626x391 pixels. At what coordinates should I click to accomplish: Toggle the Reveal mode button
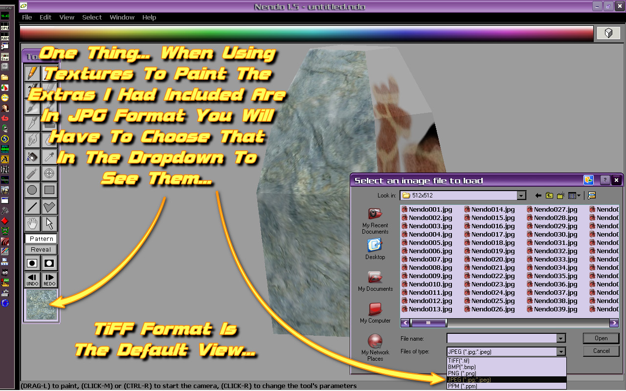coord(41,250)
